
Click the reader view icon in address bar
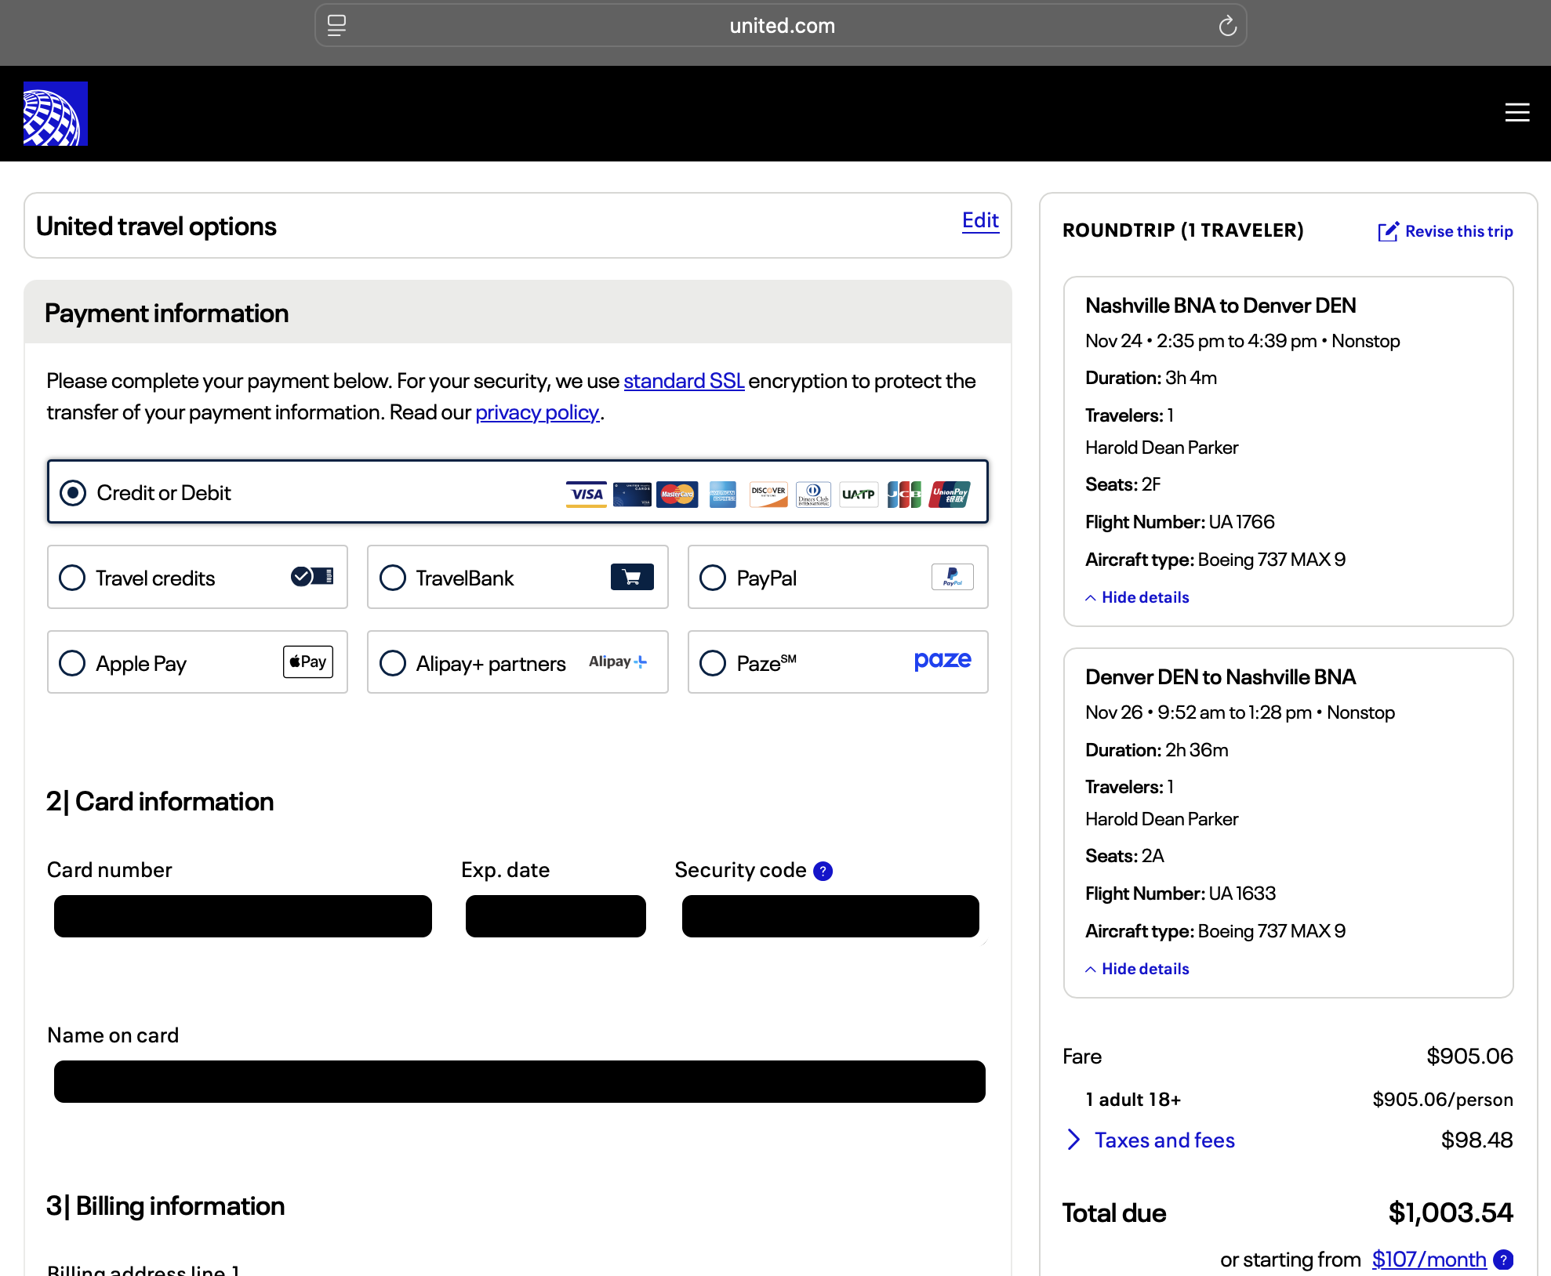point(336,26)
